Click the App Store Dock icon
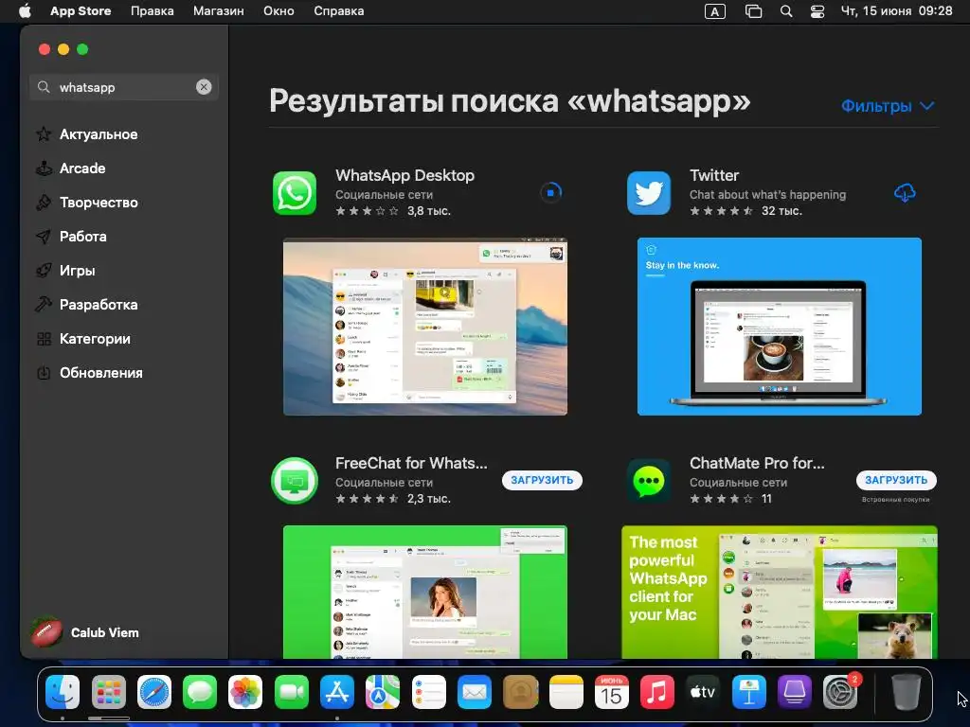 pos(337,692)
